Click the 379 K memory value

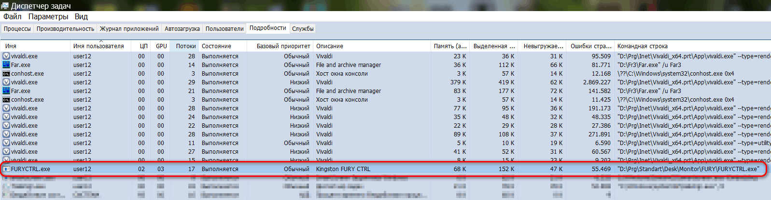[x=458, y=82]
